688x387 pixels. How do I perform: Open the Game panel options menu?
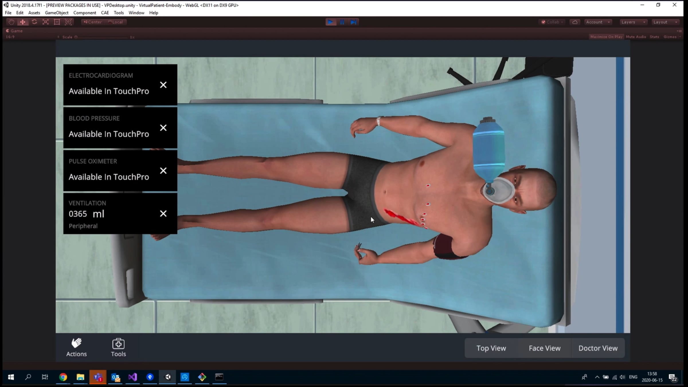(679, 31)
